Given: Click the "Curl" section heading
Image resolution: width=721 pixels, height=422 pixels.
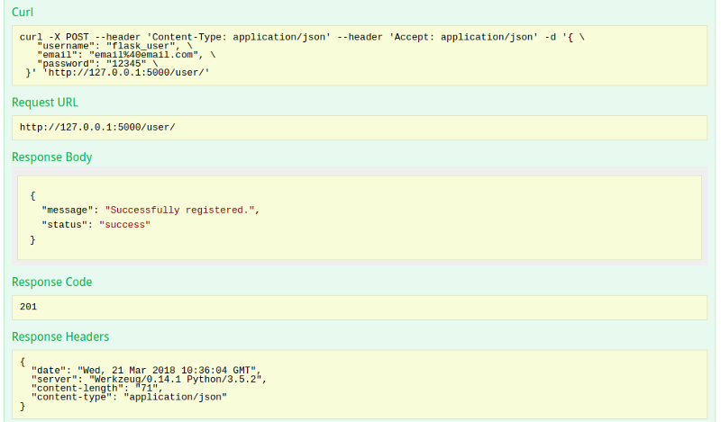Looking at the screenshot, I should point(23,13).
